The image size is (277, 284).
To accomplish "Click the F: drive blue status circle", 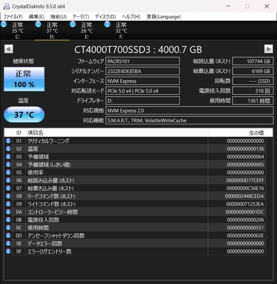I will (x=107, y=24).
